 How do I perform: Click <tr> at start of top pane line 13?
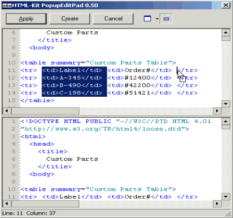tap(29, 86)
